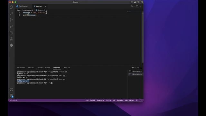Image resolution: width=206 pixels, height=116 pixels.
Task: Change indentation via Spaces: 4
Action: pyautogui.click(x=100, y=100)
